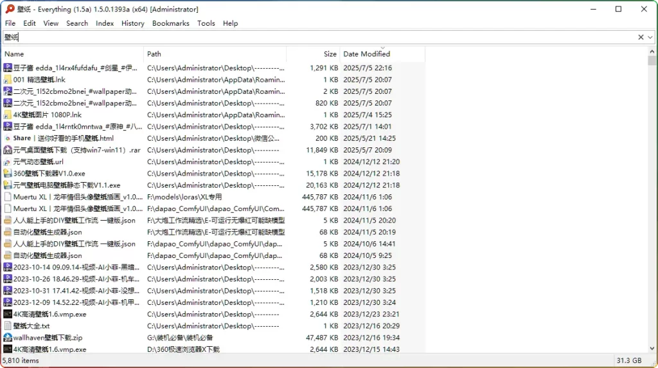This screenshot has height=368, width=658.
Task: Open the Help menu
Action: tap(231, 23)
